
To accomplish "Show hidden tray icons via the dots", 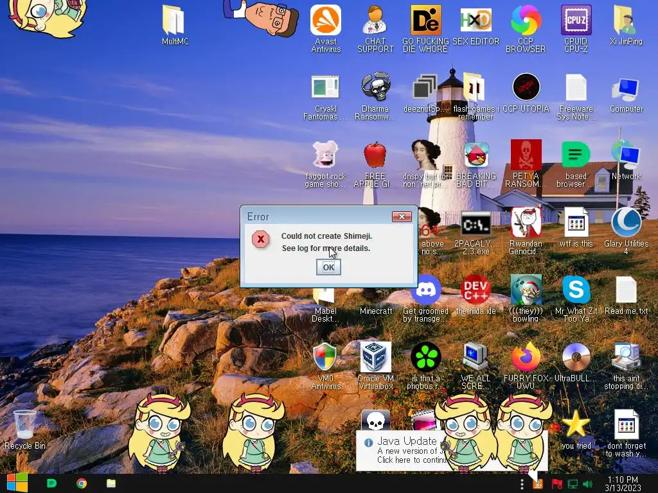I will pos(522,484).
